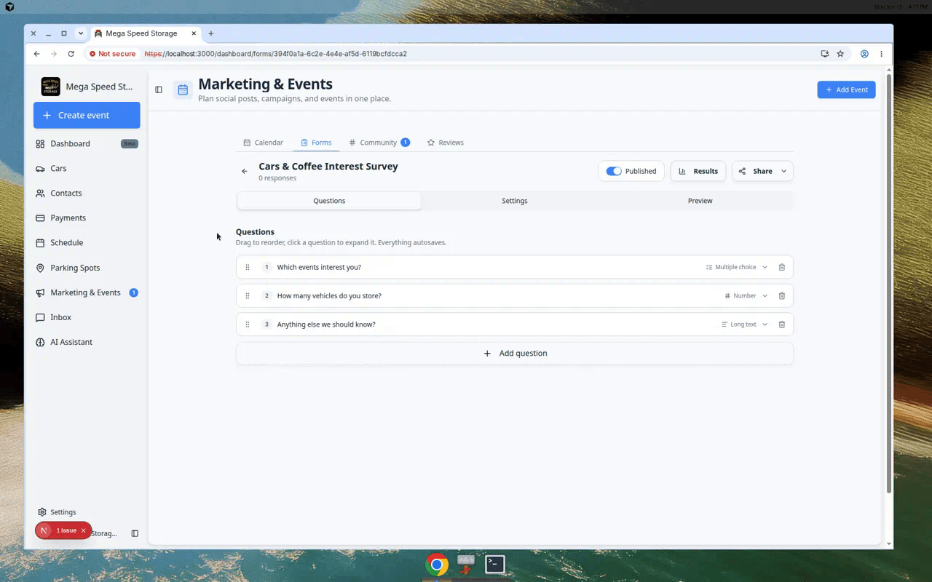Click 'How many vehicles do you store?' text
This screenshot has height=582, width=932.
tap(329, 296)
